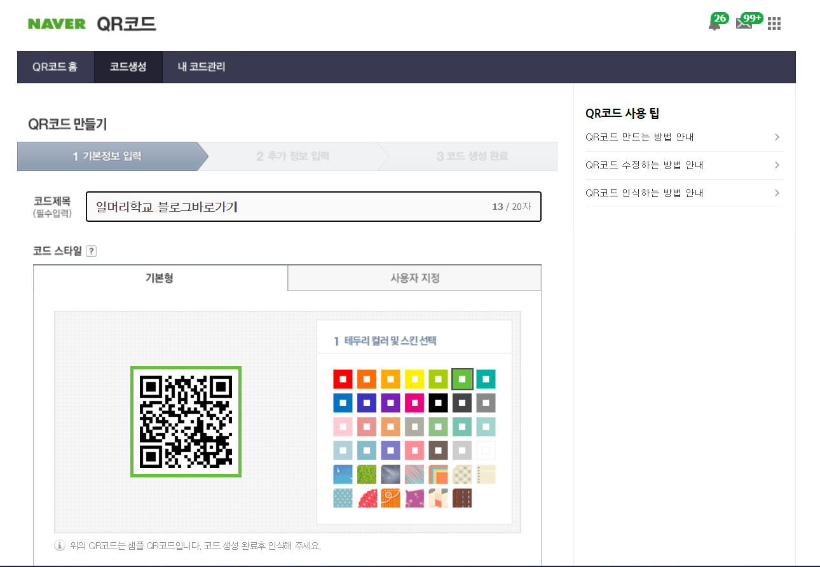Pick the red border color
This screenshot has height=567, width=820.
[343, 379]
